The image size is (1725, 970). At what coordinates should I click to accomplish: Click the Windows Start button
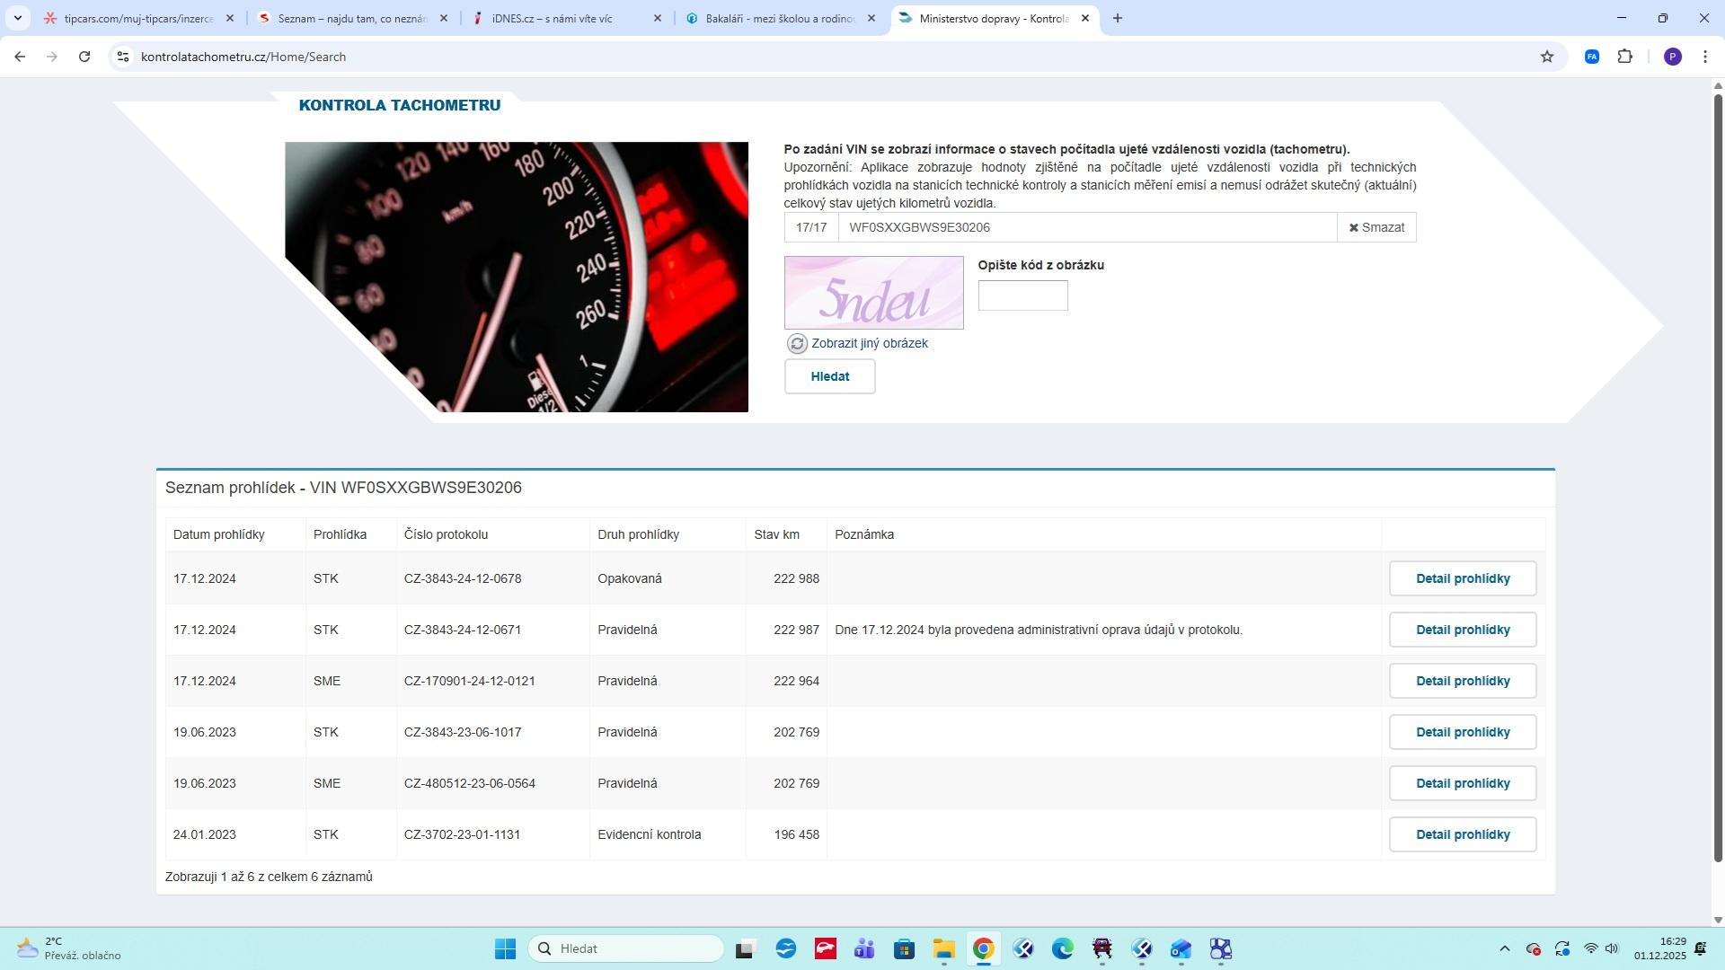point(505,949)
